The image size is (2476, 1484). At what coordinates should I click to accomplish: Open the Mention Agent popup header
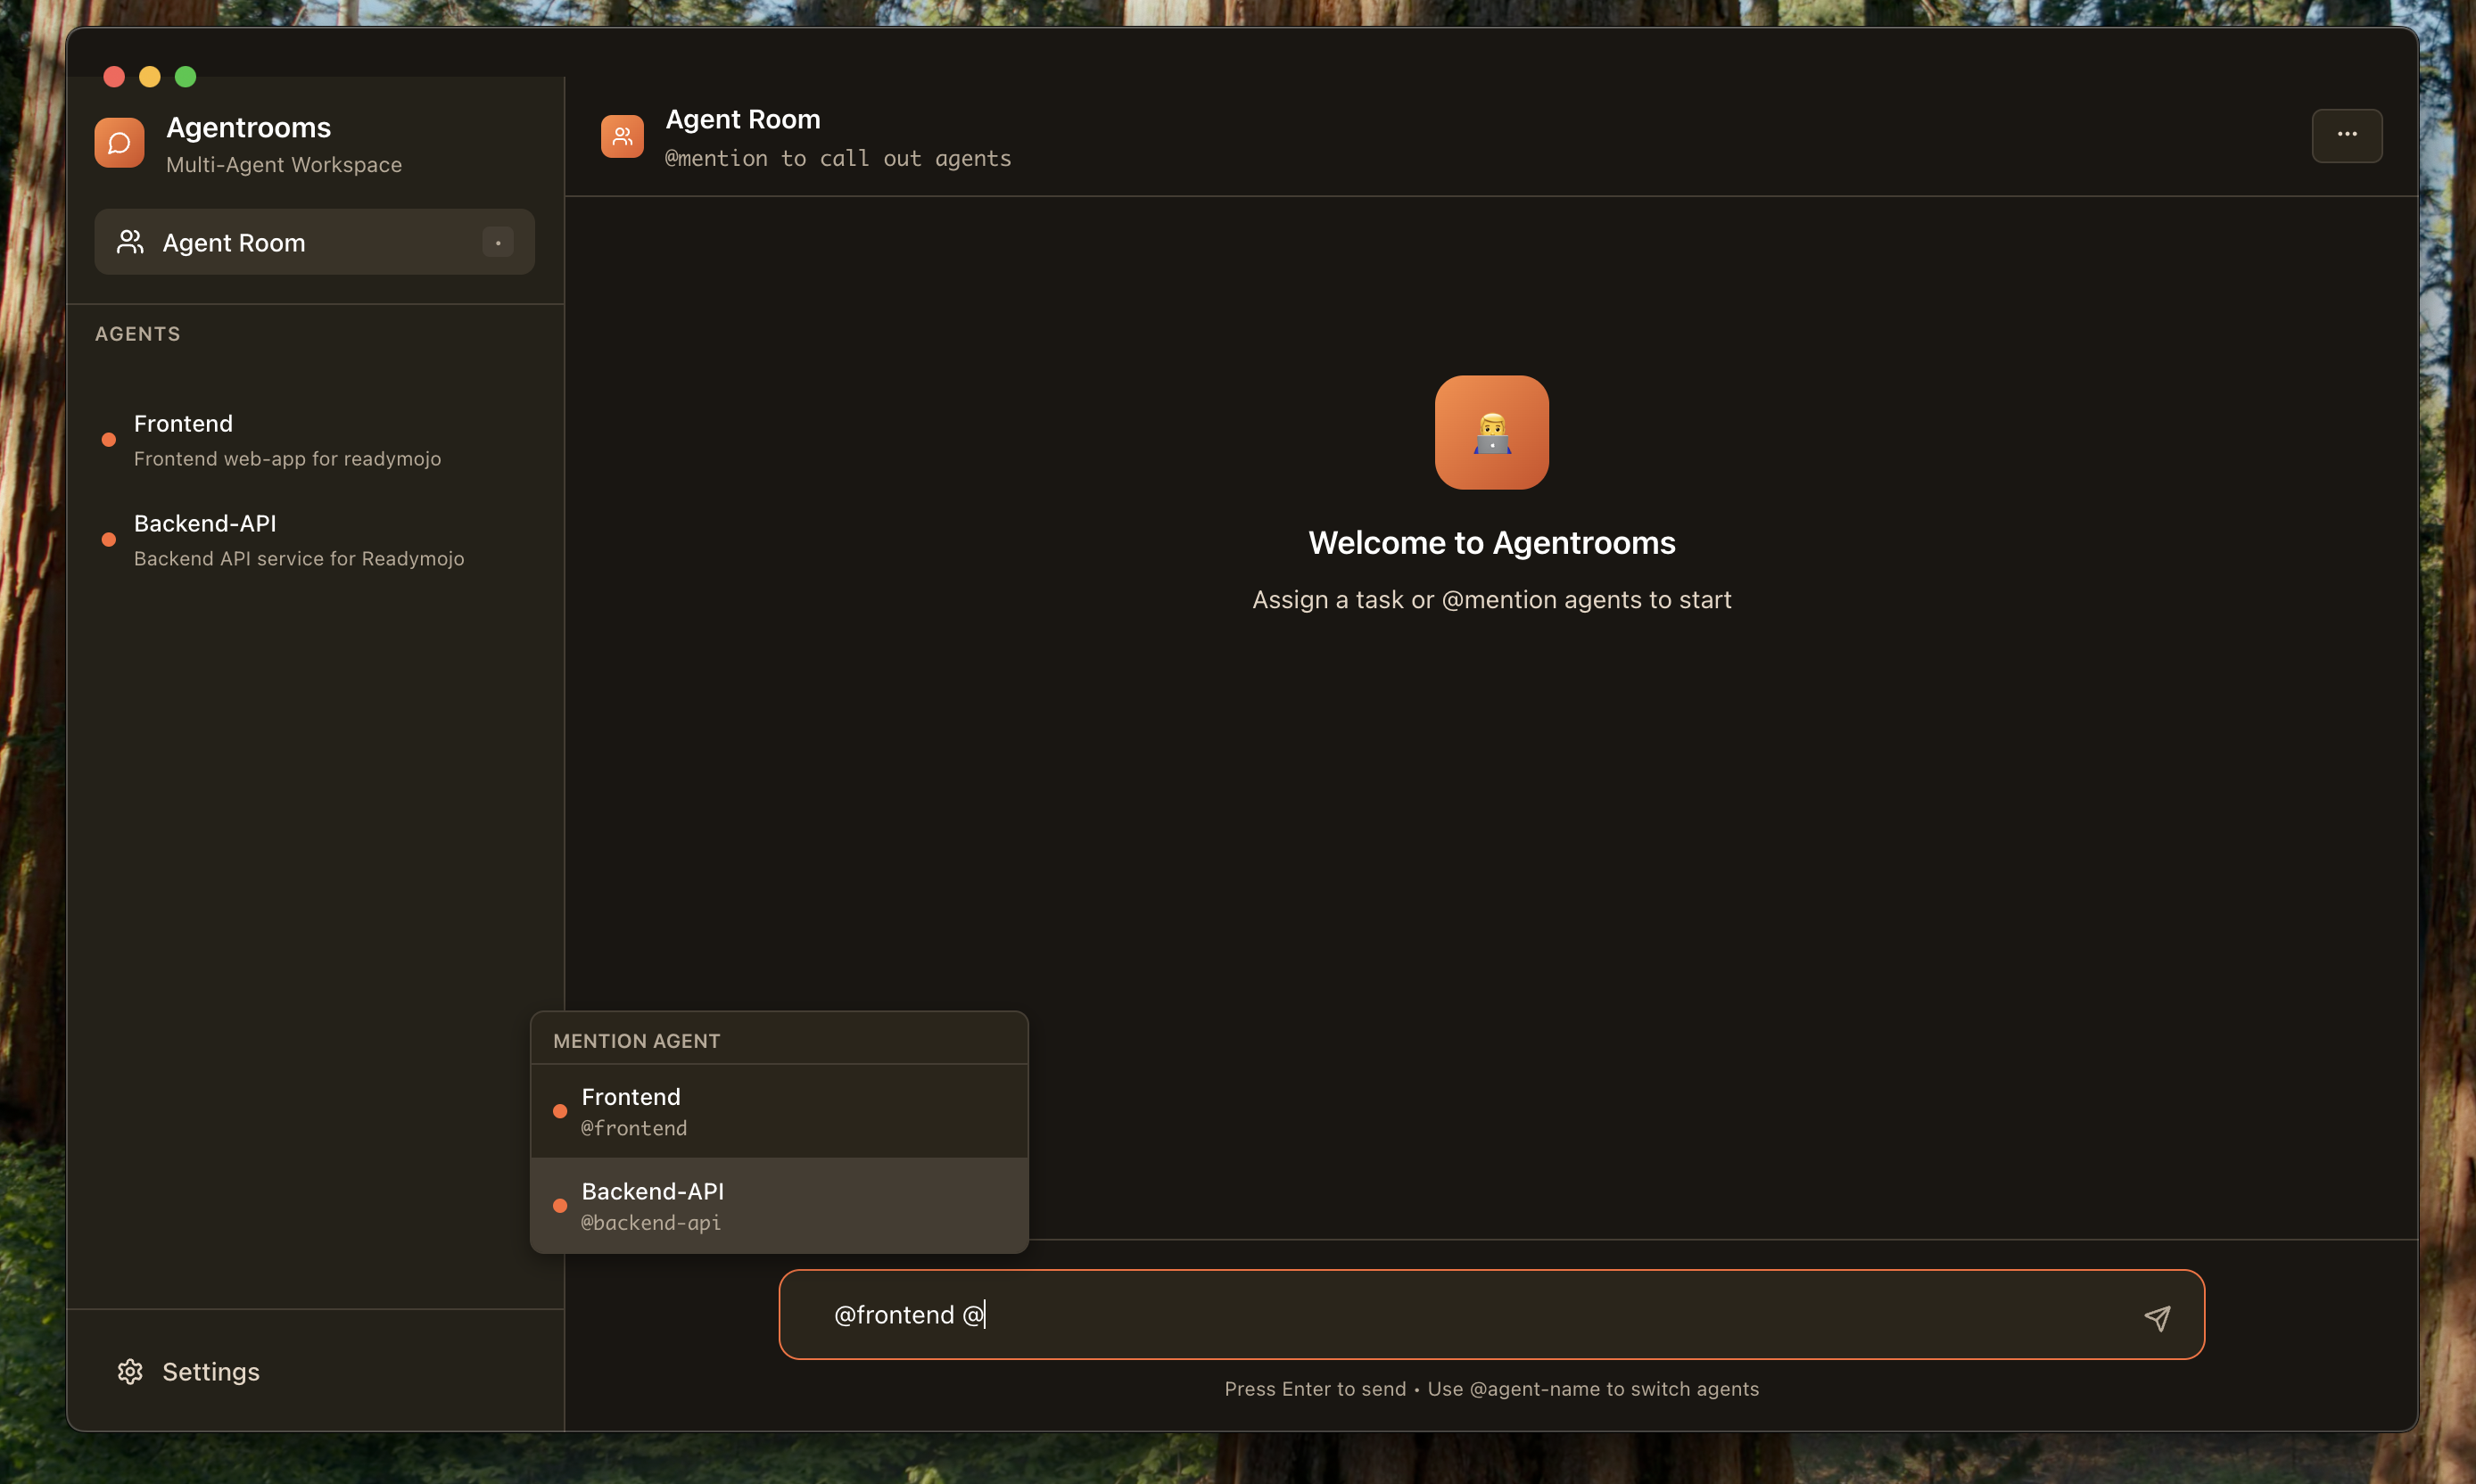pyautogui.click(x=637, y=1040)
